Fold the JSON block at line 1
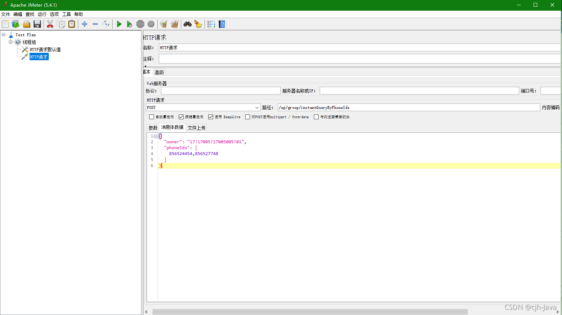 point(156,136)
